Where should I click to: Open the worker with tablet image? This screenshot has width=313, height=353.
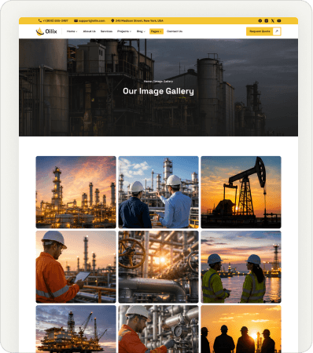pyautogui.click(x=76, y=267)
